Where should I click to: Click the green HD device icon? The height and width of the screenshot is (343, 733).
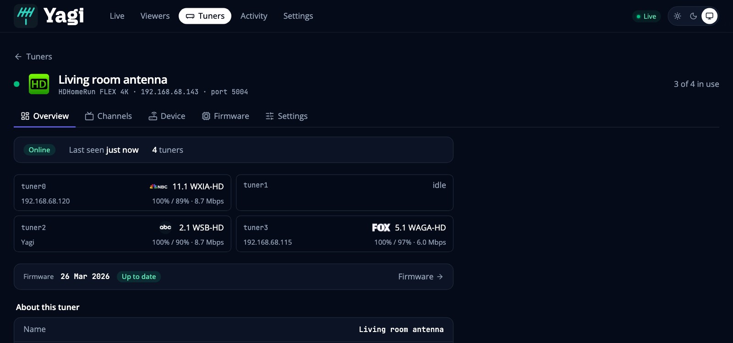[x=39, y=84]
